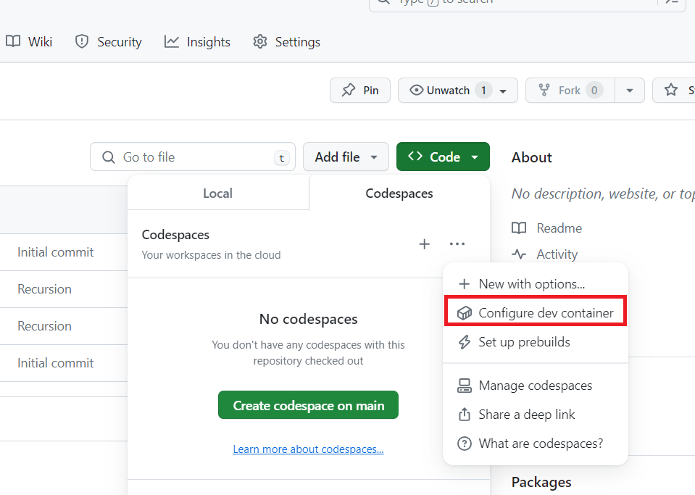The width and height of the screenshot is (695, 495).
Task: Select Share a deep link
Action: (536, 415)
